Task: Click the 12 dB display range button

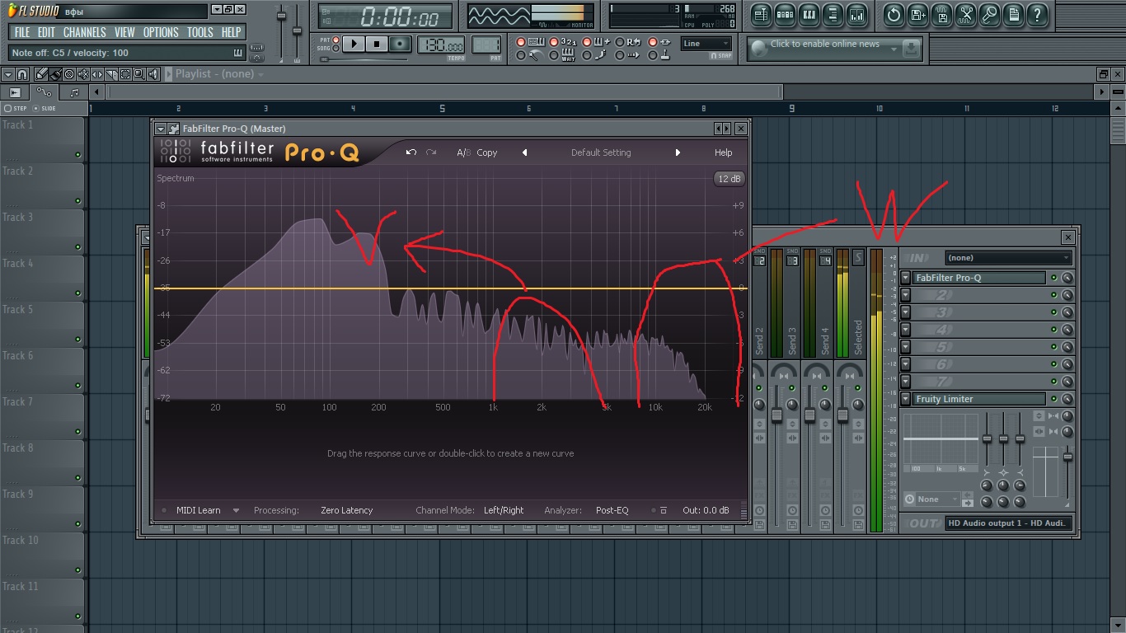Action: coord(729,179)
